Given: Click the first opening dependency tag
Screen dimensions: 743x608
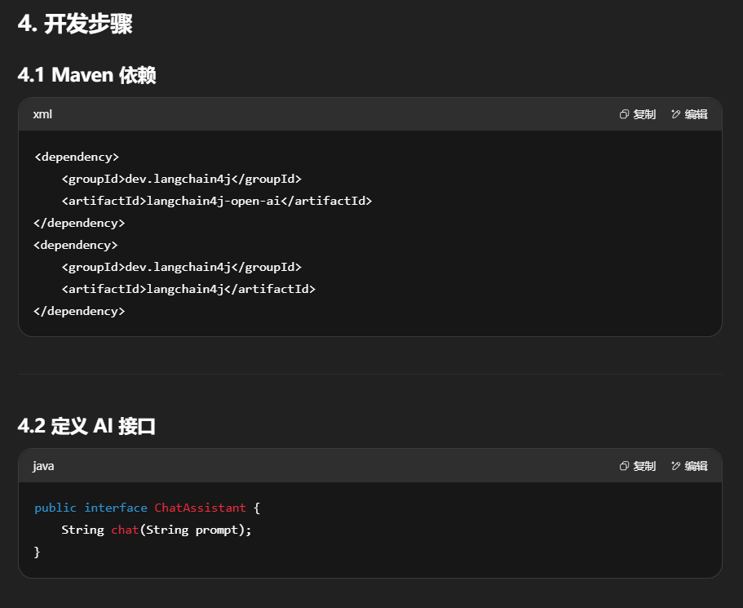Looking at the screenshot, I should point(77,157).
